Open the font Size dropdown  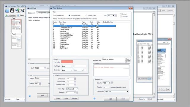click(x=113, y=15)
